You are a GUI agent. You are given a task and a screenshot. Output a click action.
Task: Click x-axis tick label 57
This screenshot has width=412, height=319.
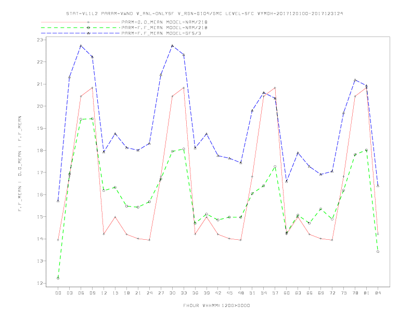pyautogui.click(x=275, y=293)
